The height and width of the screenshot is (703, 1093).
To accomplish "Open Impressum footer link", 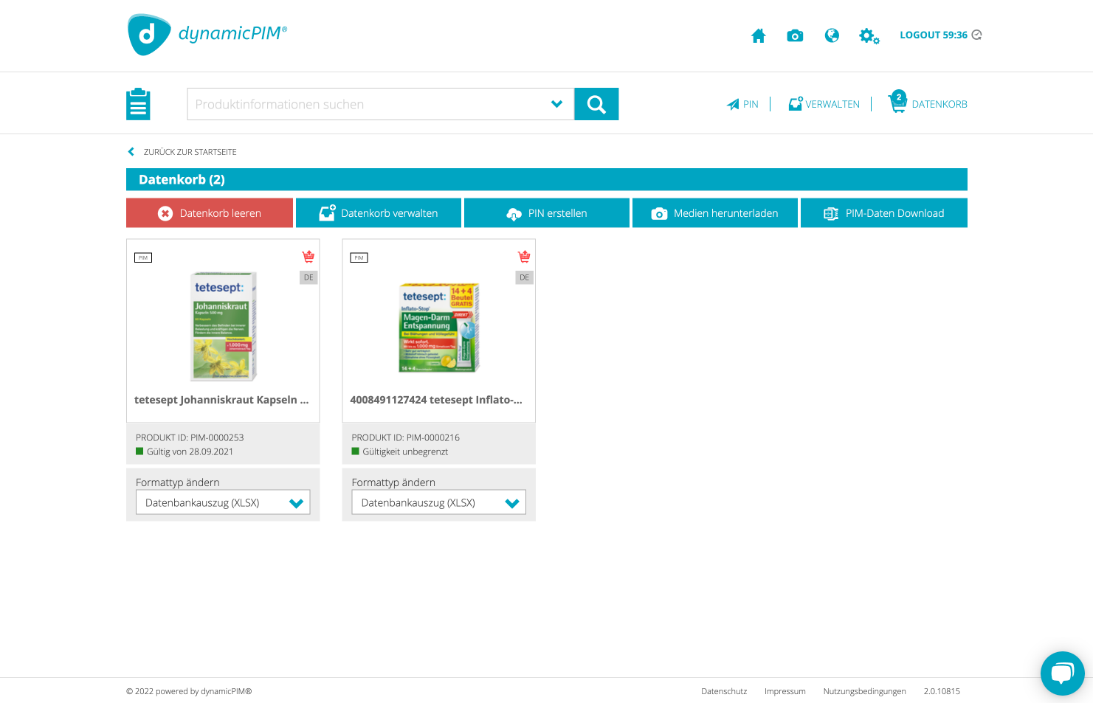I will 785,691.
